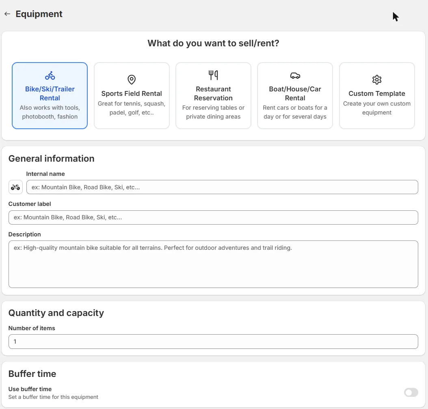Click the 'Number of items' label
The width and height of the screenshot is (428, 409).
coord(32,328)
